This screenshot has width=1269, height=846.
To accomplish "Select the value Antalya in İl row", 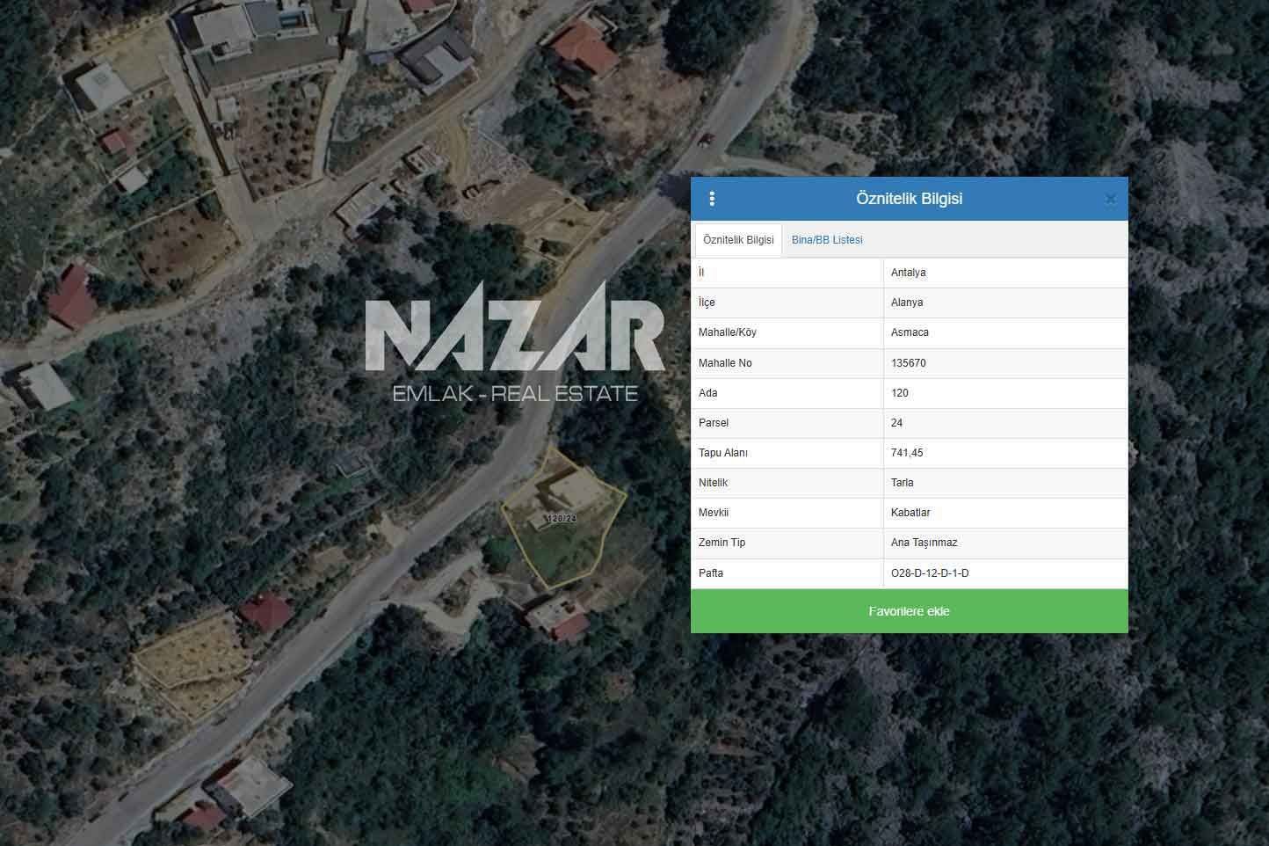I will tap(908, 273).
